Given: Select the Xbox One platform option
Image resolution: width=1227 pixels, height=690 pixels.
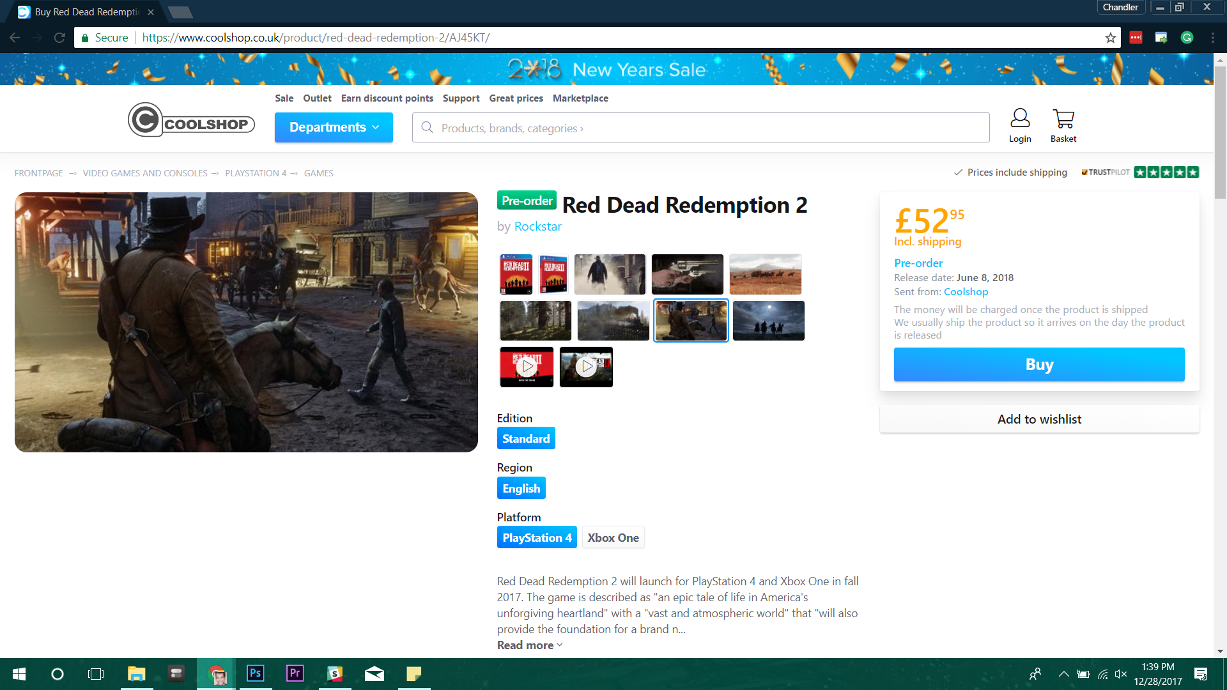Looking at the screenshot, I should 613,538.
